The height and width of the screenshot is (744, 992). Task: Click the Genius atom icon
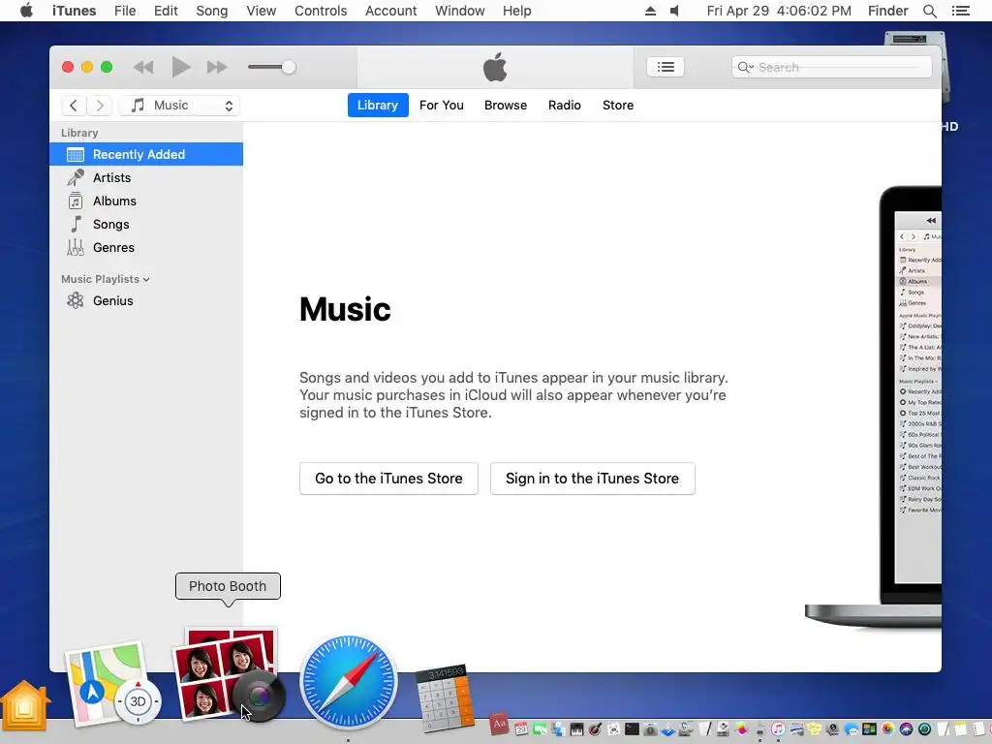coord(76,300)
